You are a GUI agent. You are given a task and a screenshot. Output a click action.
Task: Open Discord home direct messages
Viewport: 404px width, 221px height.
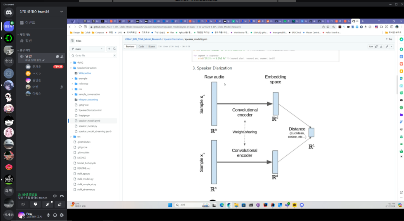pyautogui.click(x=9, y=12)
